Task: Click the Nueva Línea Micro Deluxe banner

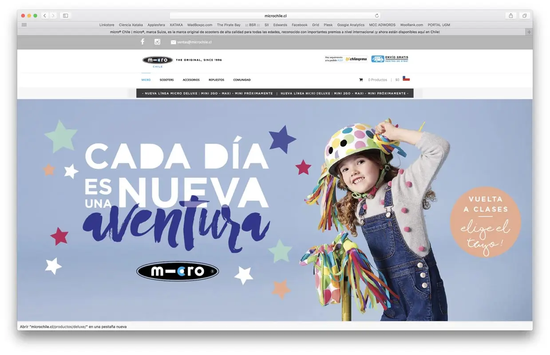Action: click(x=275, y=93)
